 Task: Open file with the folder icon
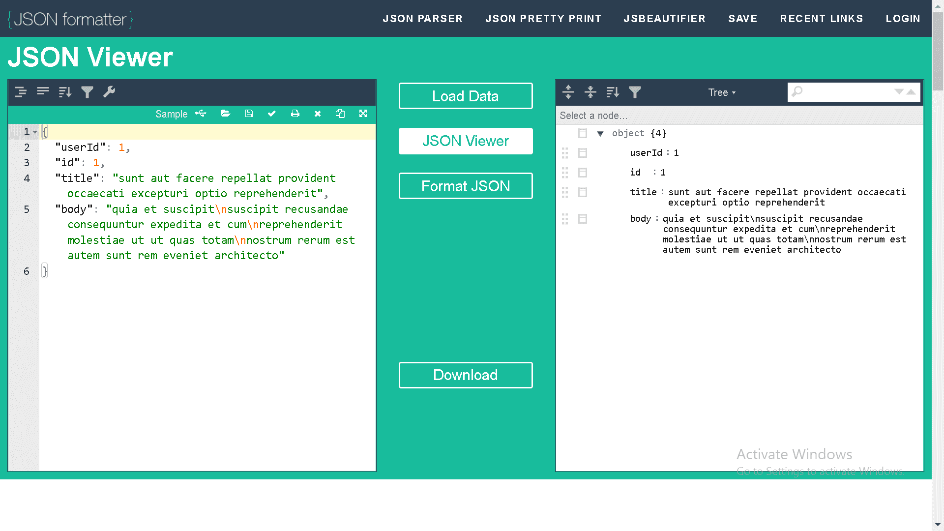[x=226, y=114]
